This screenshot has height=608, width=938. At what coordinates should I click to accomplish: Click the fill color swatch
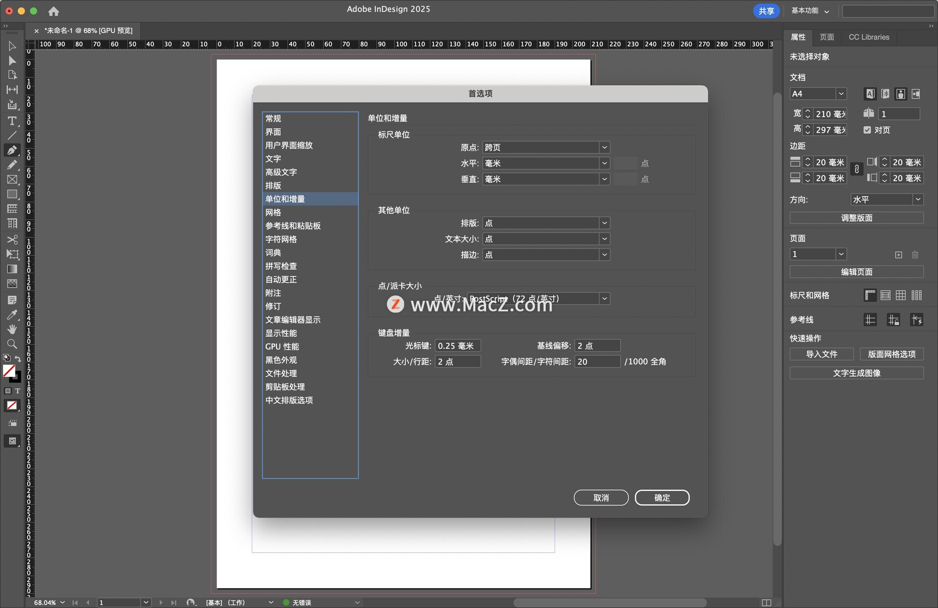pos(8,371)
